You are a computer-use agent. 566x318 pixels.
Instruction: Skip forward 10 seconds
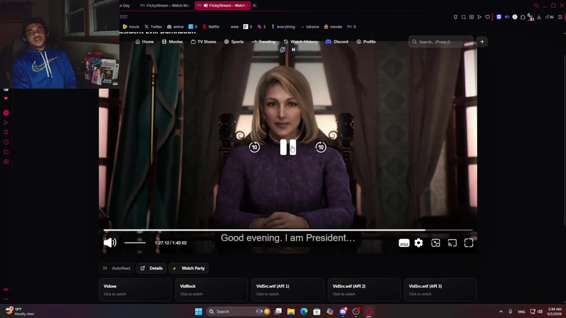pyautogui.click(x=321, y=147)
